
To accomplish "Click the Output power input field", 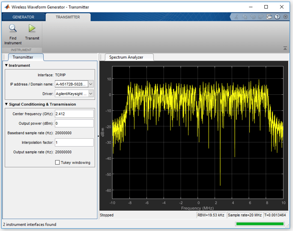I will click(74, 123).
